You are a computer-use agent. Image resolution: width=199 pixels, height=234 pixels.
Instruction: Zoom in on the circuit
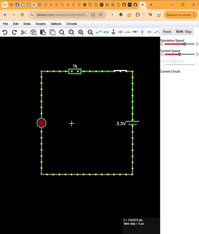pos(81,32)
